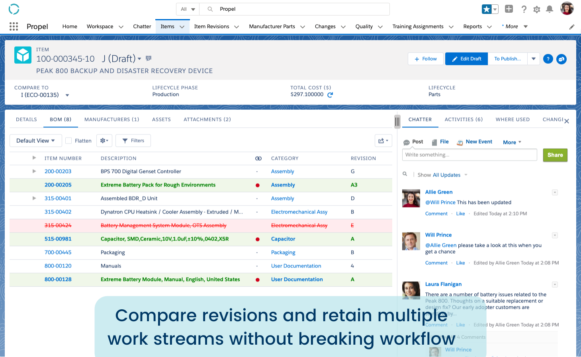581x357 pixels.
Task: Open the Home nav item
Action: click(x=70, y=27)
